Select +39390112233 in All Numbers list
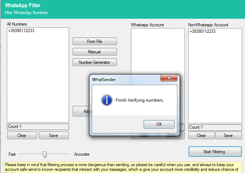 point(21,31)
